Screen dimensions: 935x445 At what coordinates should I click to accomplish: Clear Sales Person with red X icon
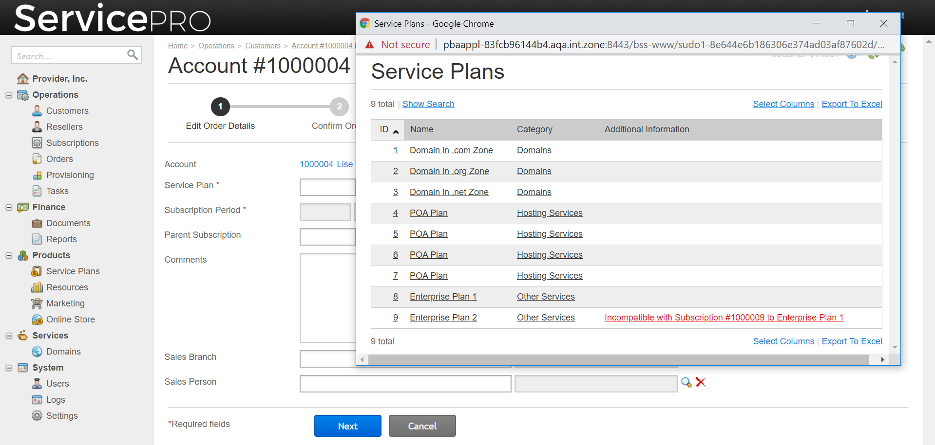click(x=701, y=382)
